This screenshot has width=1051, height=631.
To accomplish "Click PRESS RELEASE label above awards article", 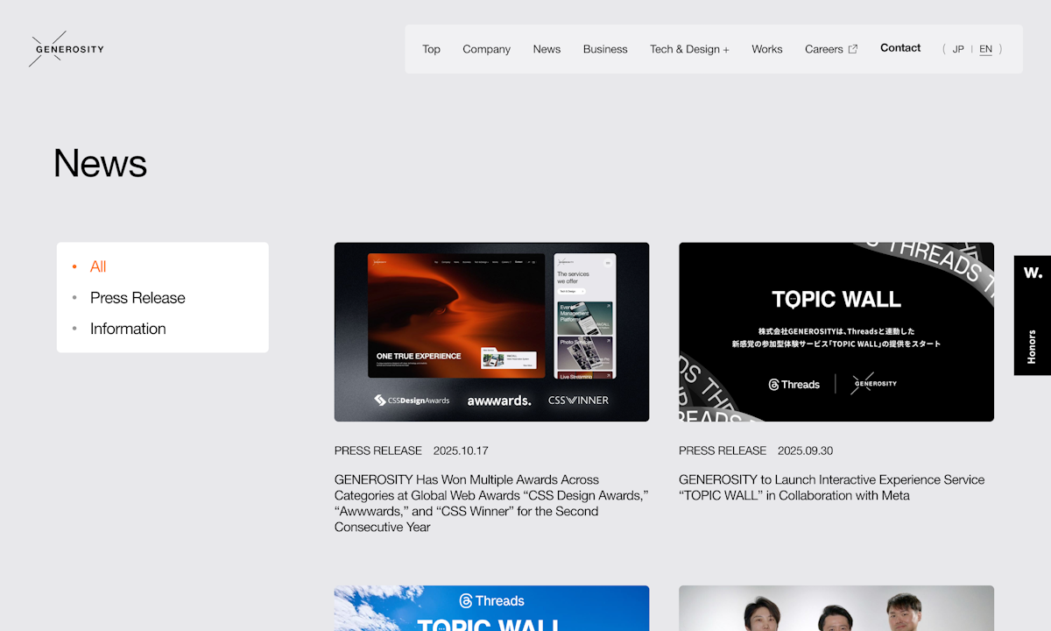I will point(378,450).
